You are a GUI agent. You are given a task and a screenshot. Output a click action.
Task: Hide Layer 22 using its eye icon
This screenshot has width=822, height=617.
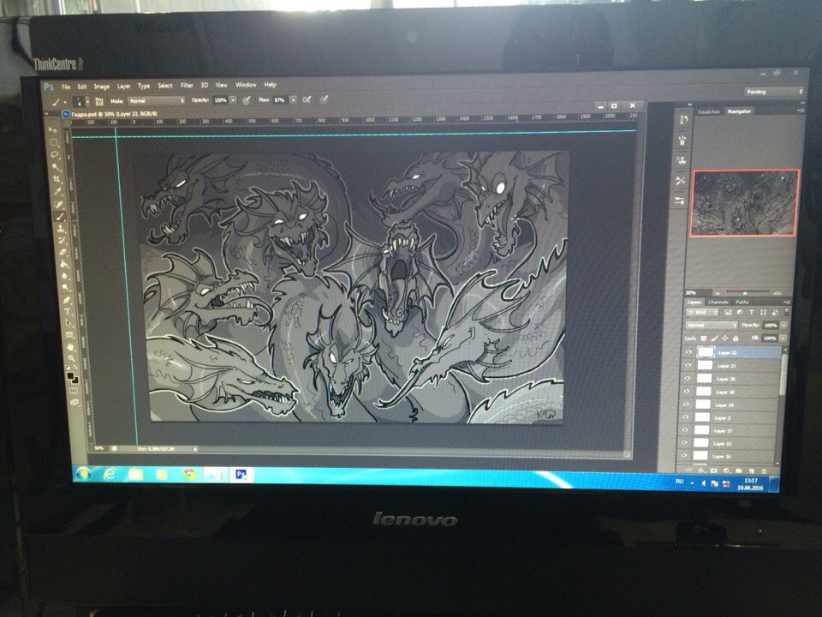click(688, 352)
